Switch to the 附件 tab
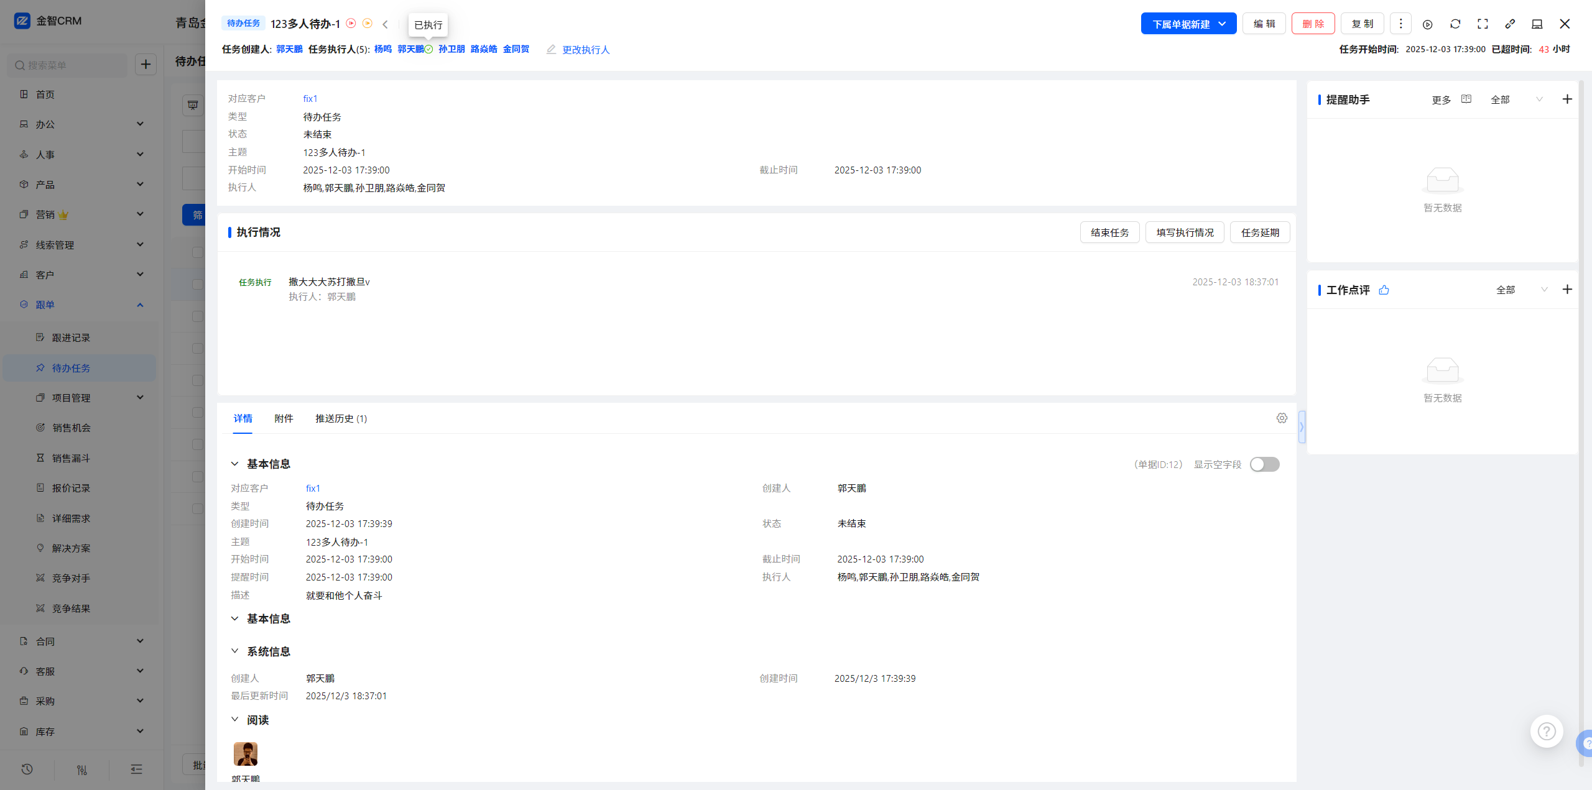Image resolution: width=1592 pixels, height=790 pixels. (284, 418)
